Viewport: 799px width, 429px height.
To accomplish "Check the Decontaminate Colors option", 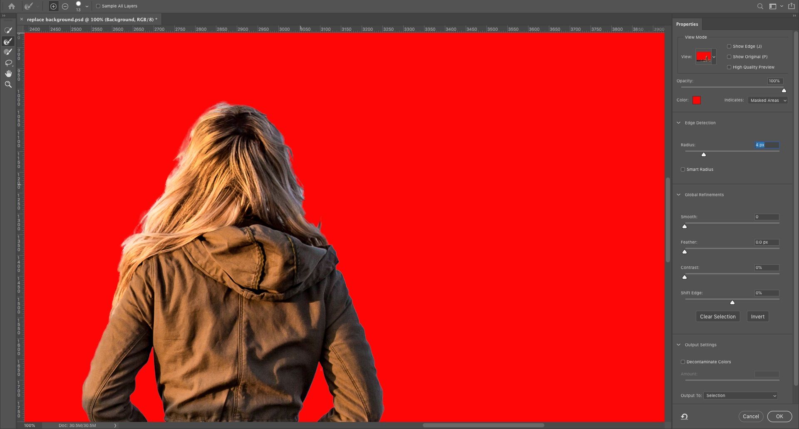I will click(683, 362).
